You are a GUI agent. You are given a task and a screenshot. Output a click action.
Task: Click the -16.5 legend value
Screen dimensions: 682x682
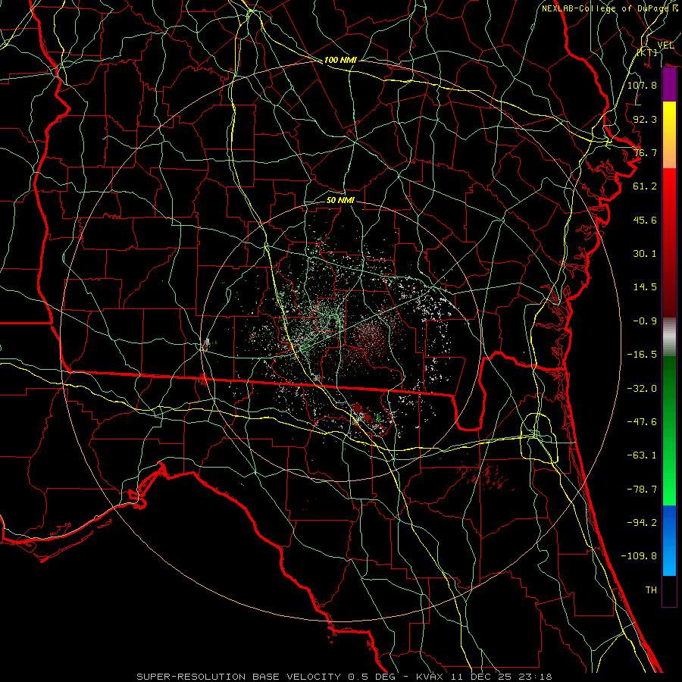(x=642, y=355)
